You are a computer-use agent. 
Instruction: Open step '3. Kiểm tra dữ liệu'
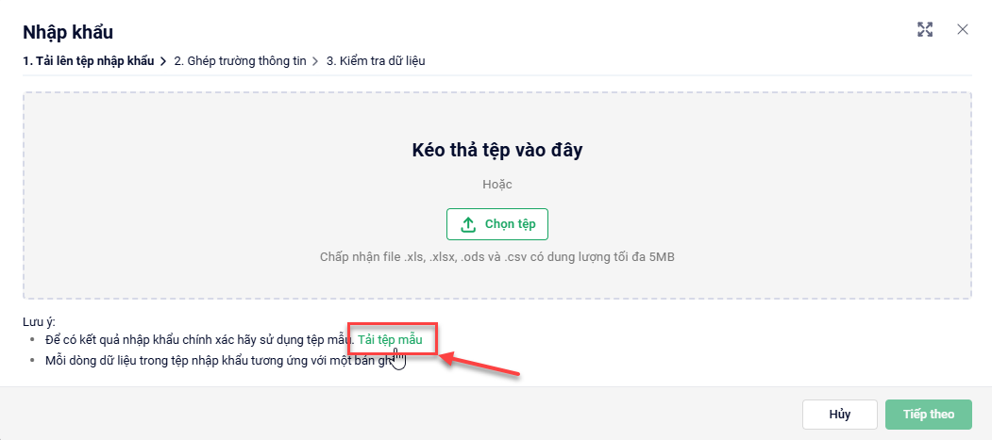[x=377, y=61]
